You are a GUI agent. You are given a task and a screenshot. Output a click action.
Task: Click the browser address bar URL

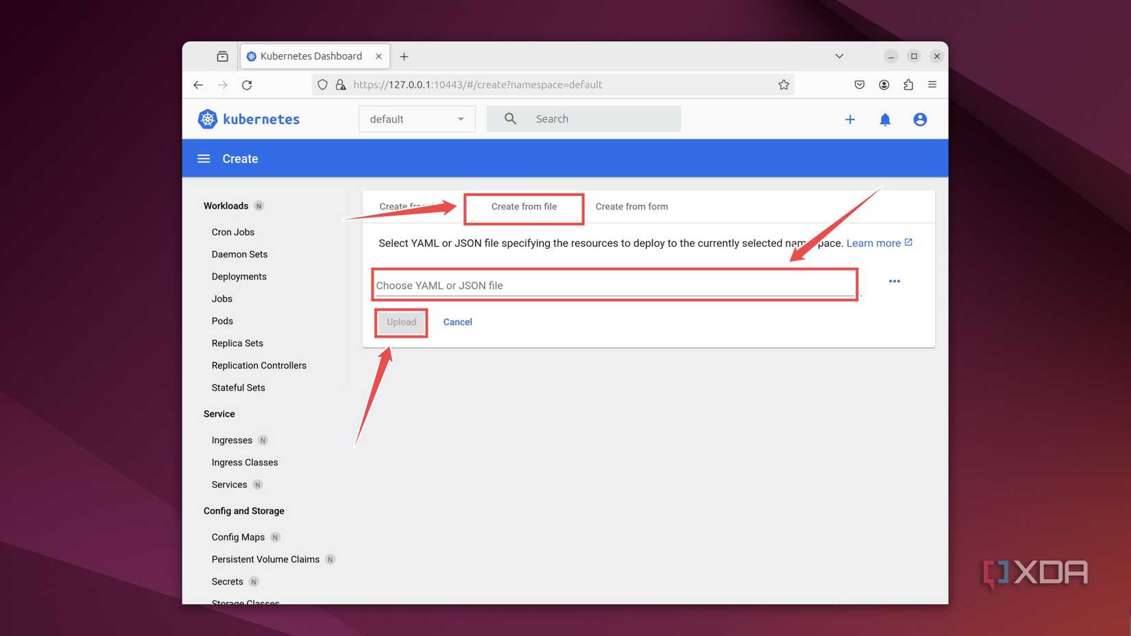point(478,85)
